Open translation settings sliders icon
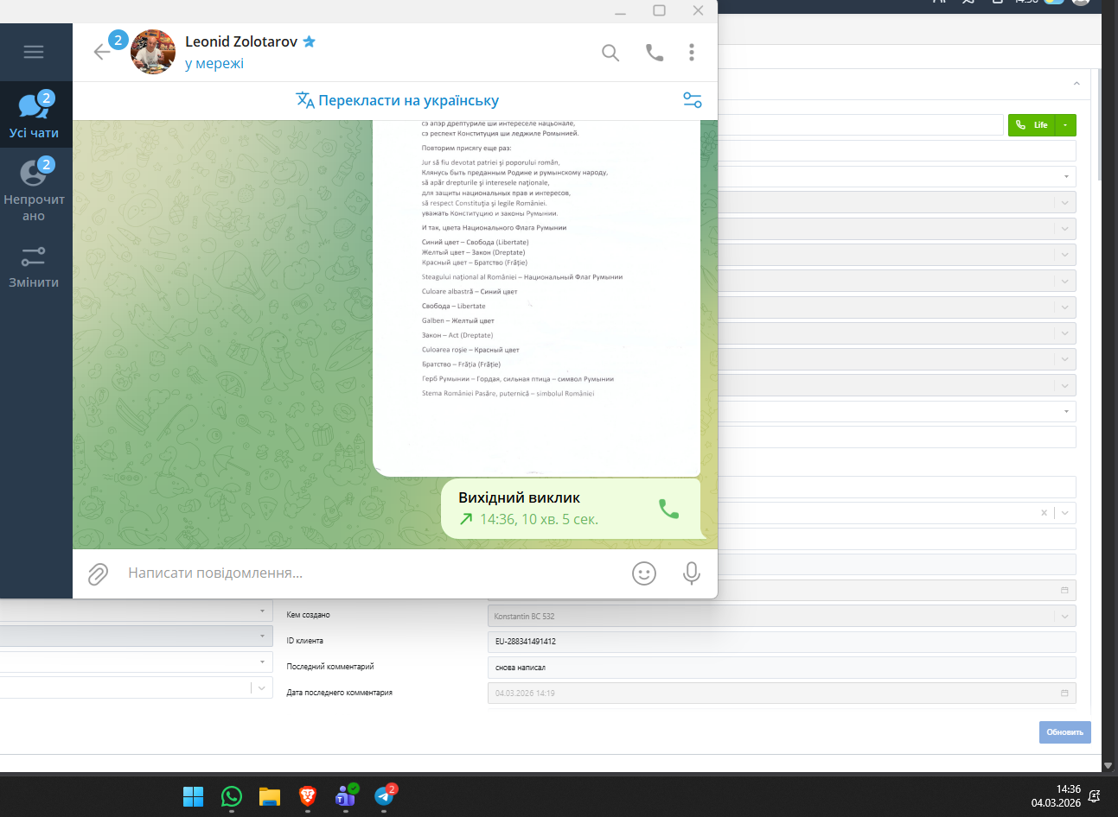This screenshot has height=817, width=1118. click(693, 100)
